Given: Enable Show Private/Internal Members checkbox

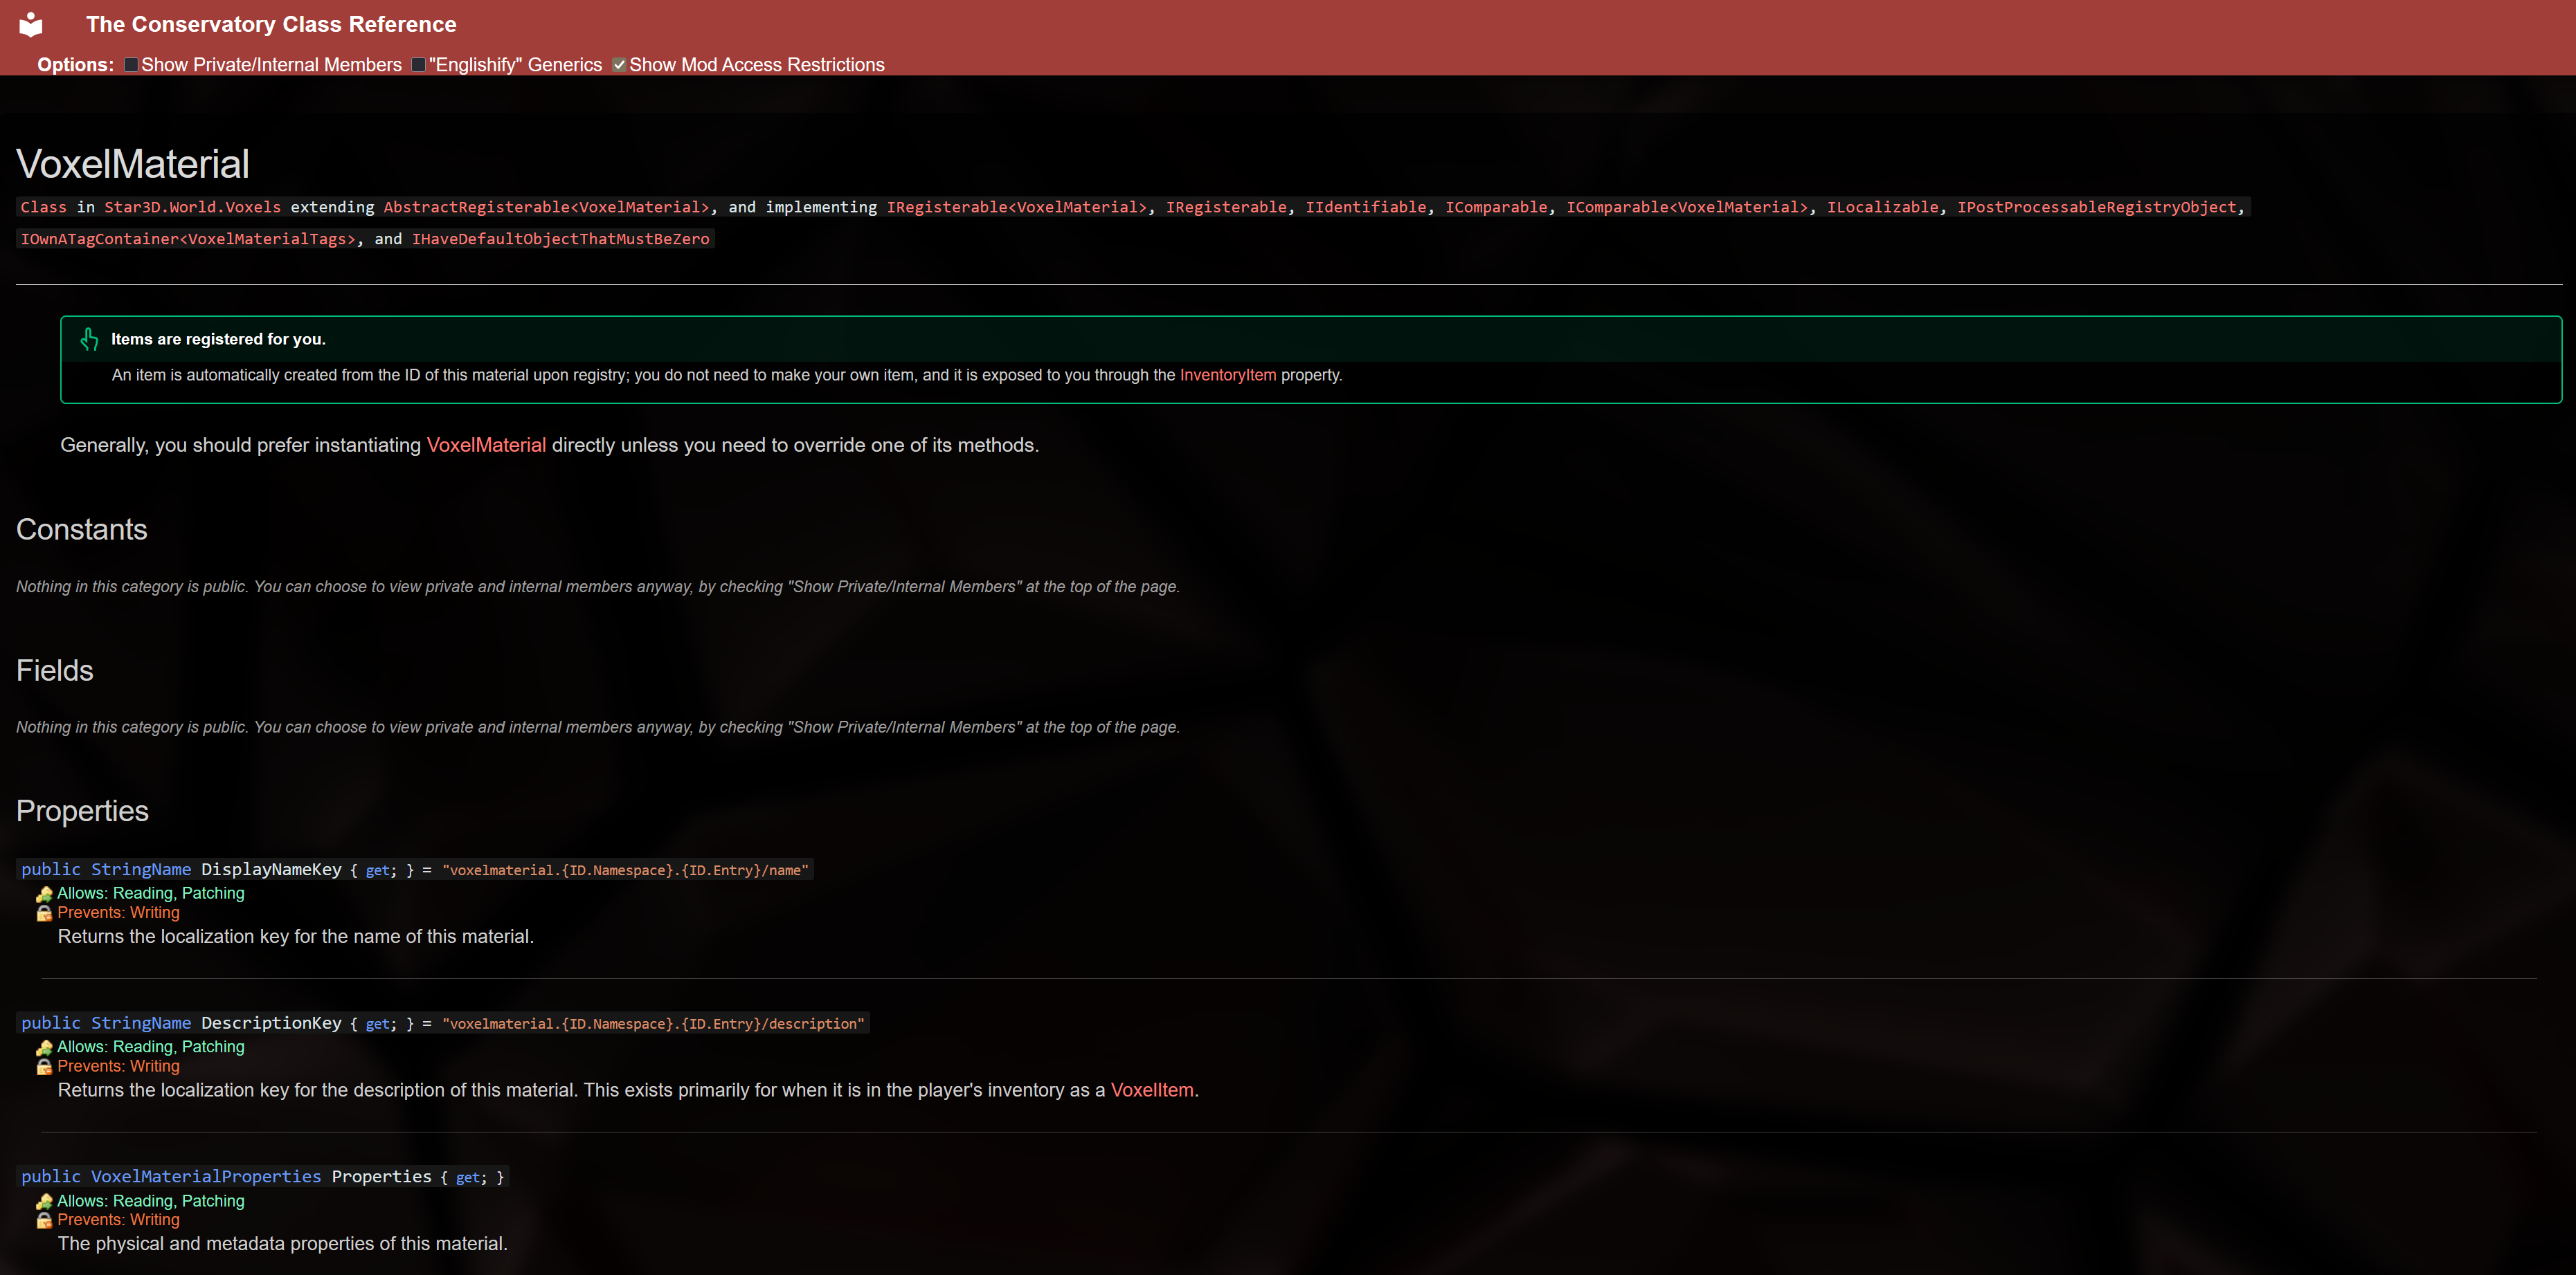Looking at the screenshot, I should tap(131, 65).
